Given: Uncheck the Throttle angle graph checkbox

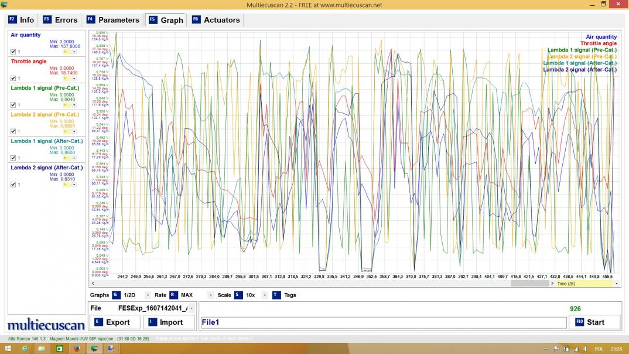Looking at the screenshot, I should coord(13,79).
